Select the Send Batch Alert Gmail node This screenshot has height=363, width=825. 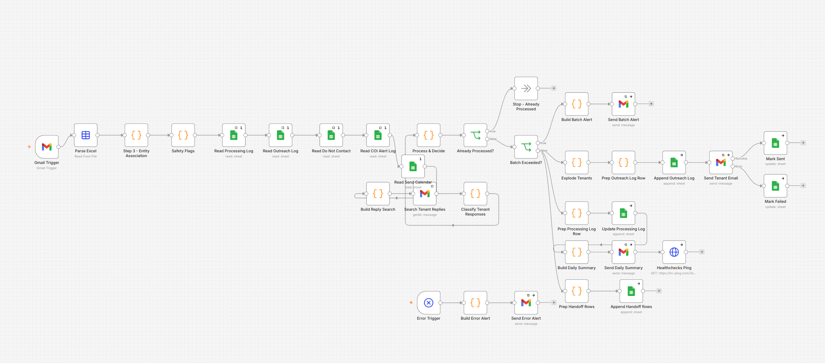[624, 104]
